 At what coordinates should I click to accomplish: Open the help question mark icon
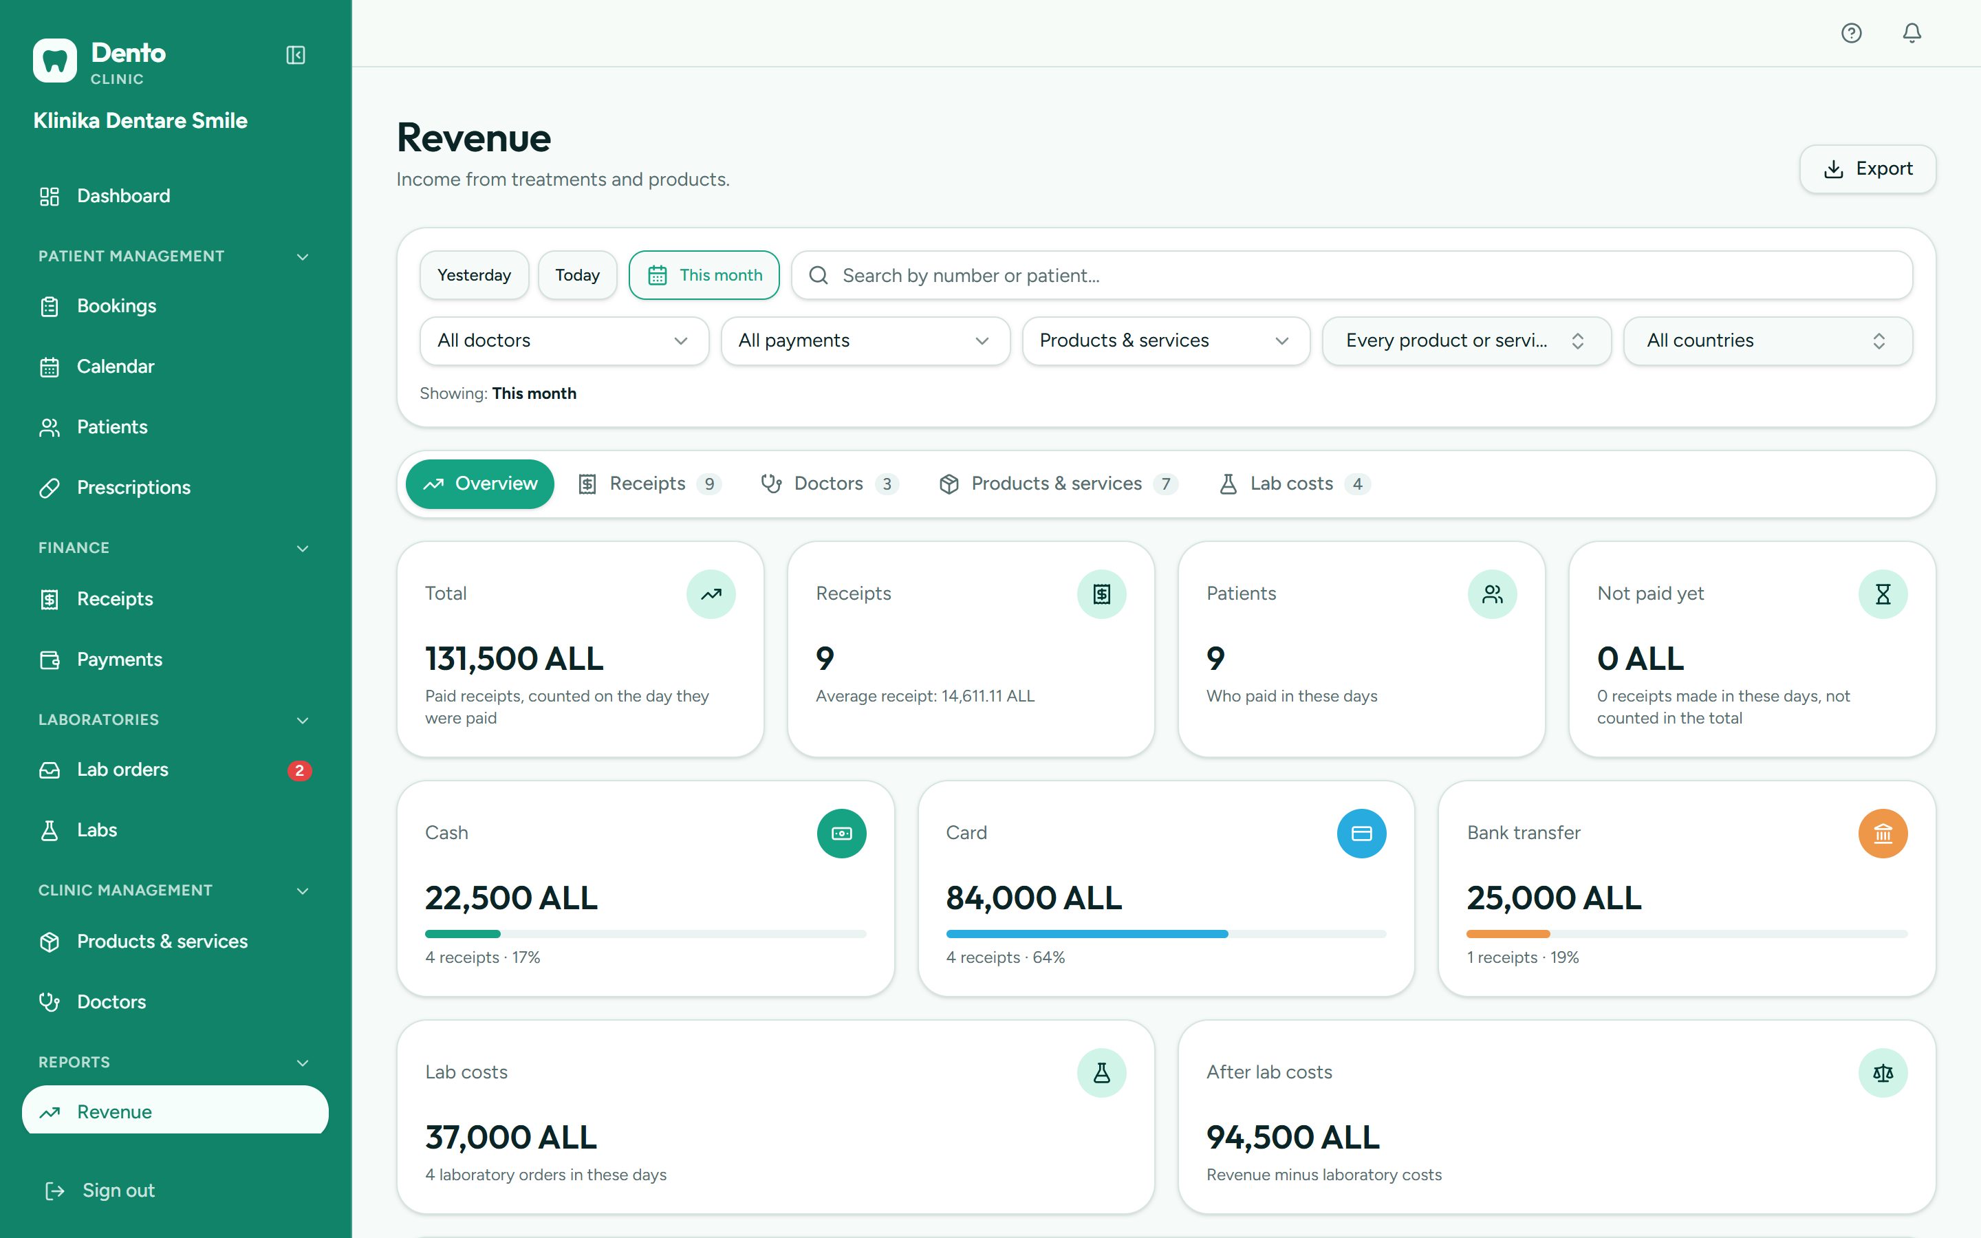click(x=1851, y=33)
